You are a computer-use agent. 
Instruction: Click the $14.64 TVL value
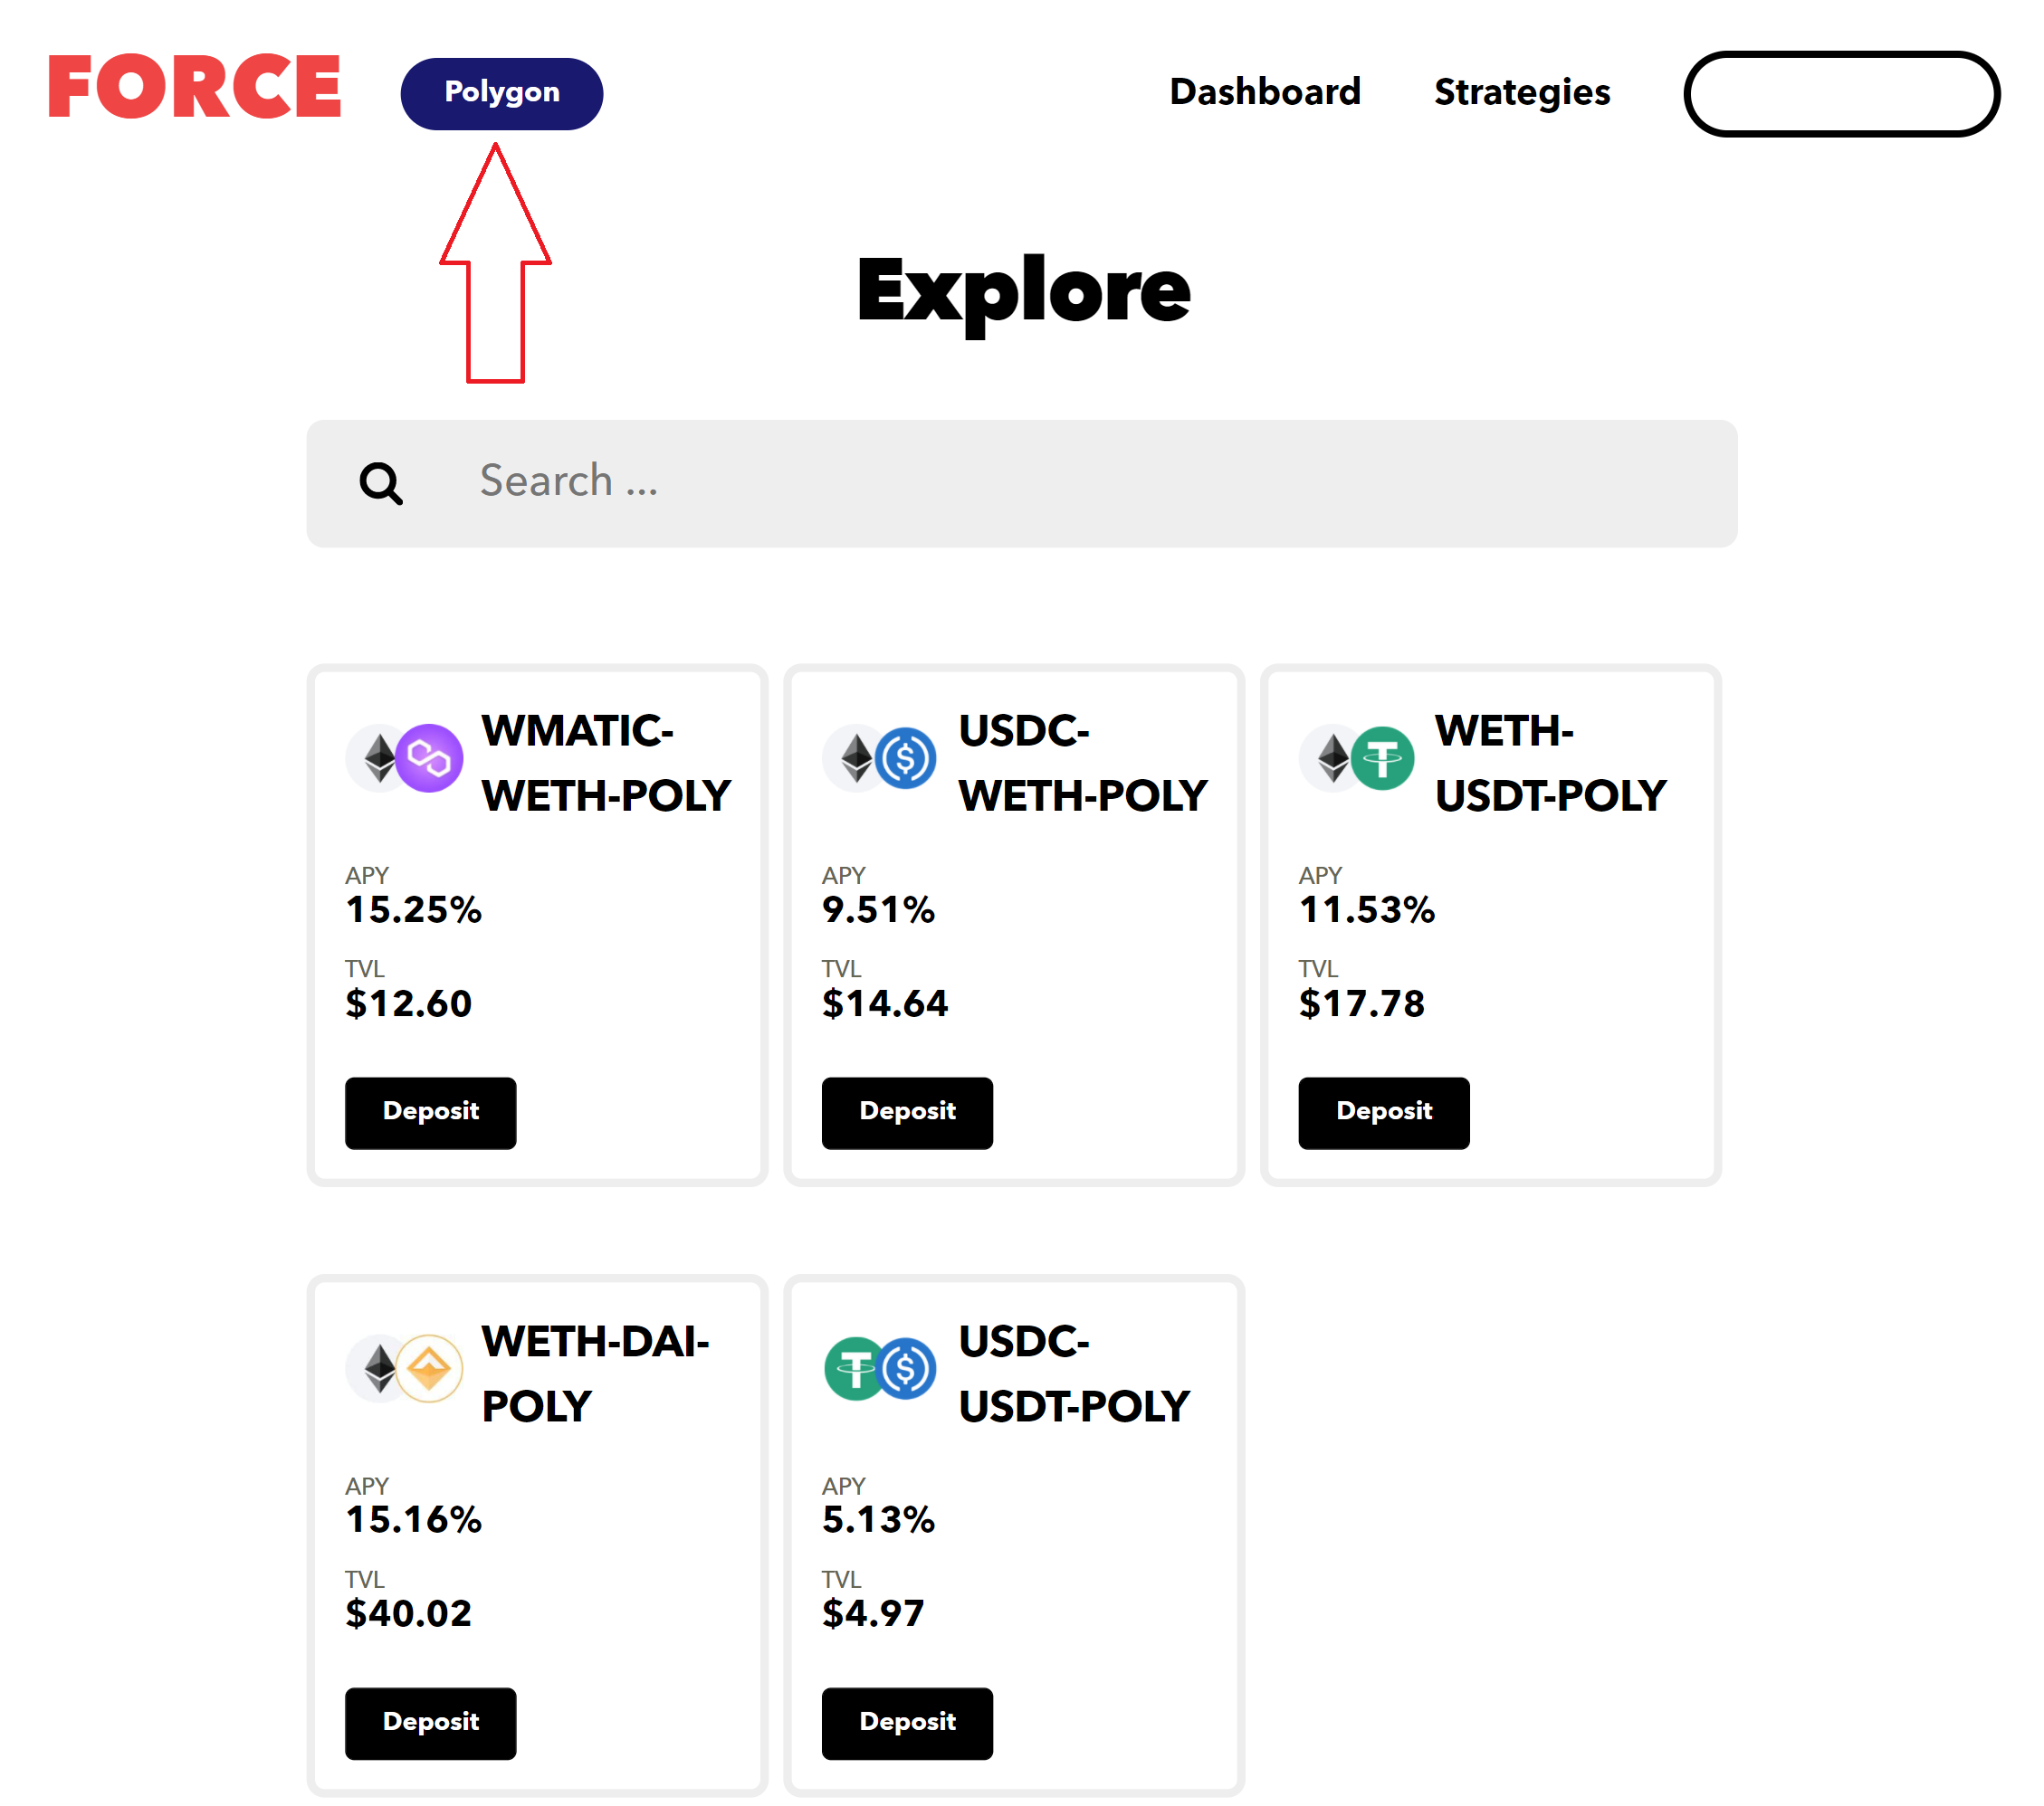tap(885, 1003)
